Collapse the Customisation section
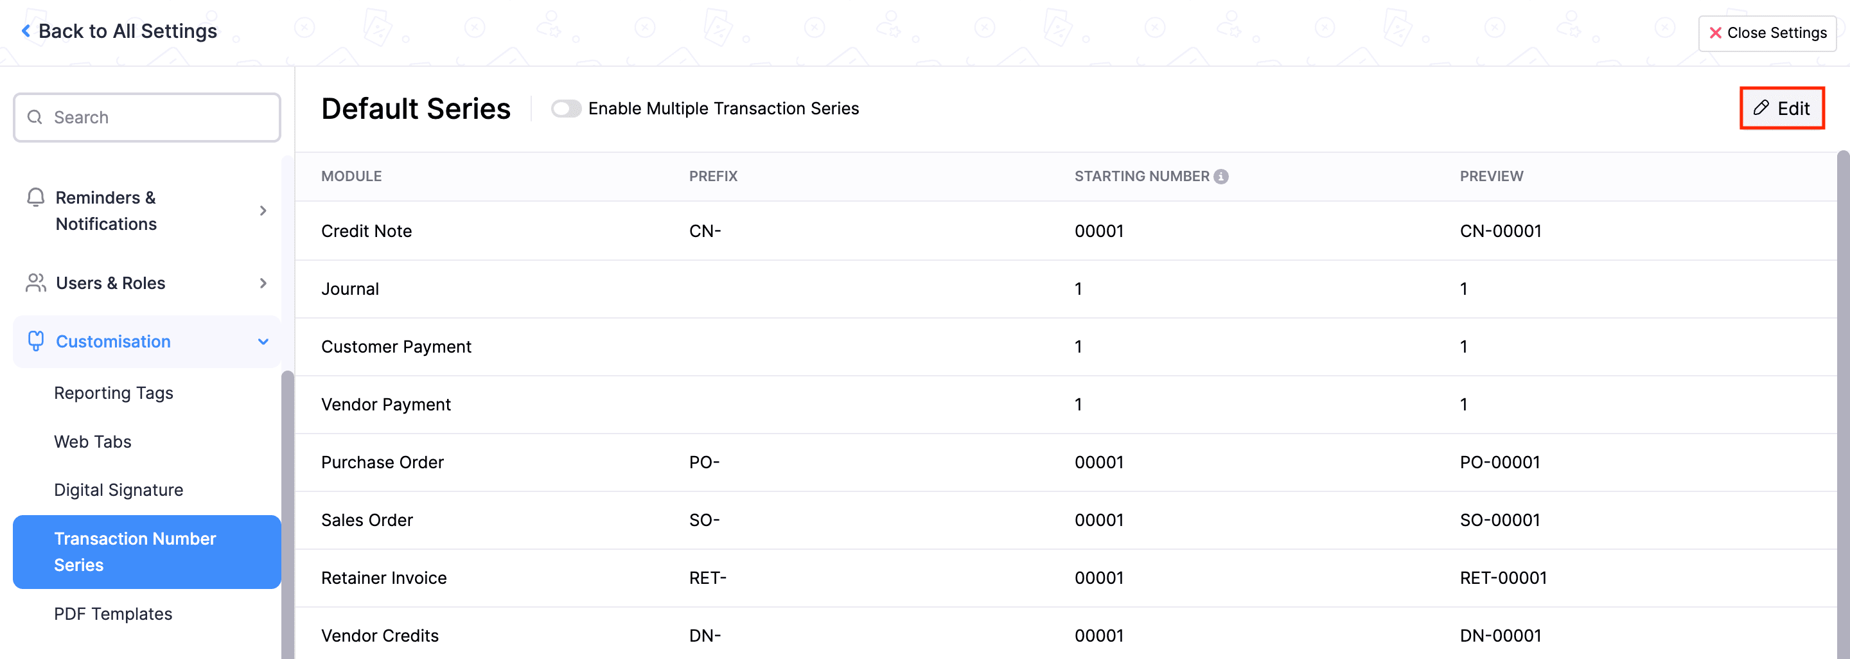Image resolution: width=1850 pixels, height=659 pixels. 263,342
